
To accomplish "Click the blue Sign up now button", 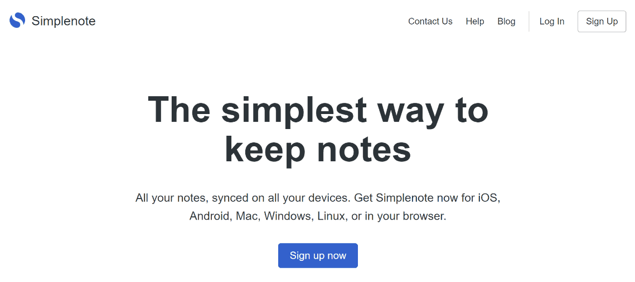I will [x=318, y=255].
